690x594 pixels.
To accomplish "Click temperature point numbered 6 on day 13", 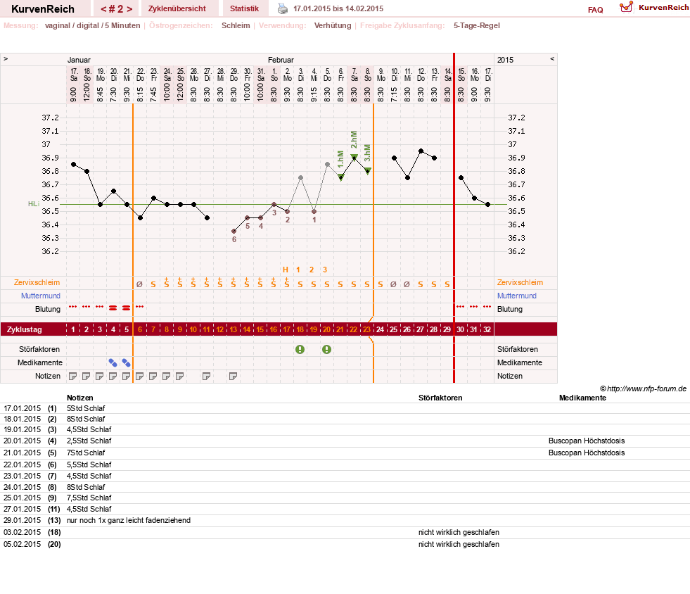I will click(x=234, y=231).
